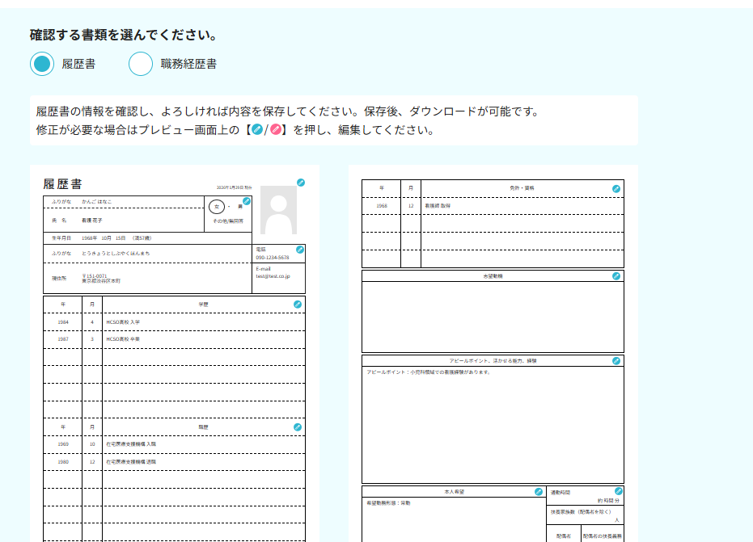The image size is (753, 542).
Task: Click the 職務経歴書 label text
Action: [x=188, y=64]
